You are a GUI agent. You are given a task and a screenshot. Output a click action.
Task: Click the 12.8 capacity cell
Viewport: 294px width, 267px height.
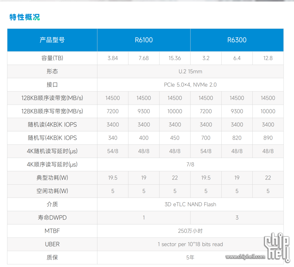pyautogui.click(x=268, y=58)
